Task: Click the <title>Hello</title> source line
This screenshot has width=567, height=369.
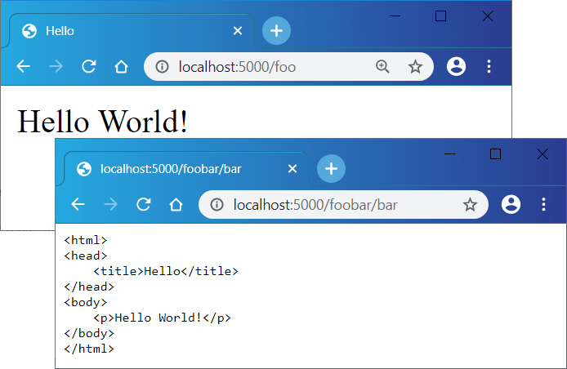Action: click(166, 271)
